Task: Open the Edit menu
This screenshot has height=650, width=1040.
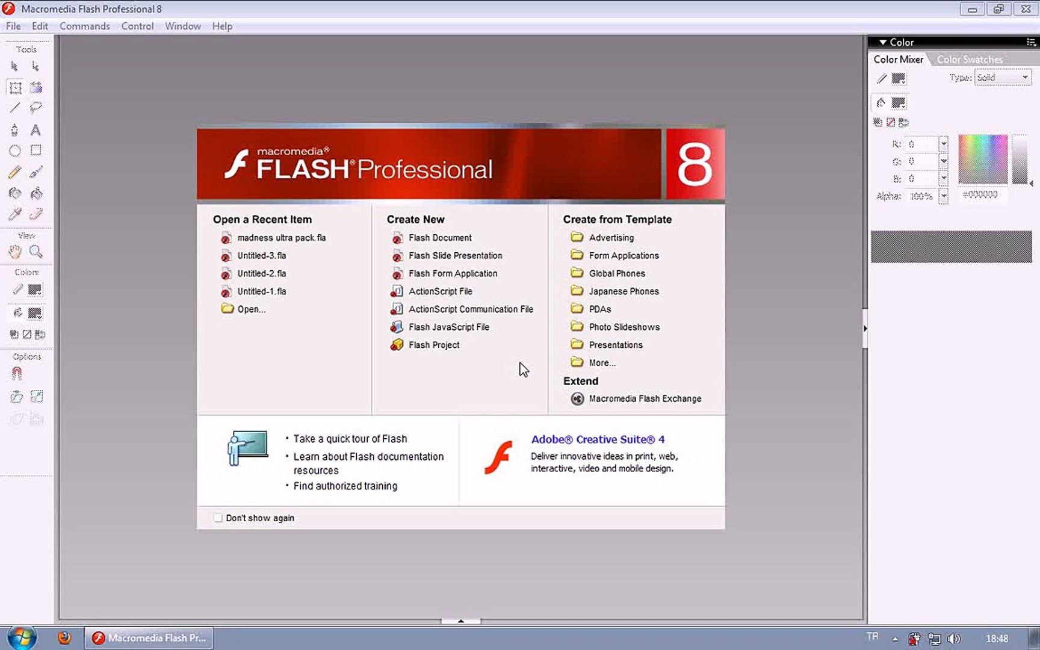Action: (x=40, y=26)
